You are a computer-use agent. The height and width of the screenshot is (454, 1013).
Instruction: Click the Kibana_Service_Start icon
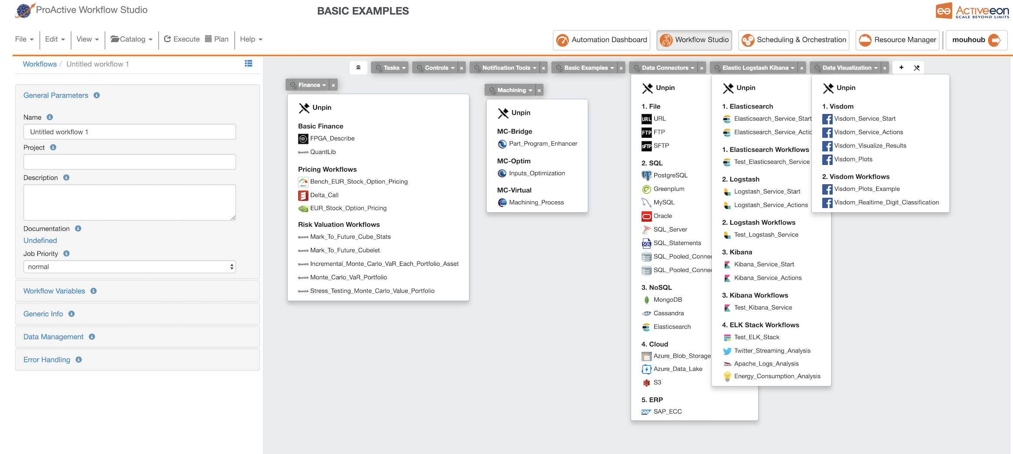pos(727,265)
